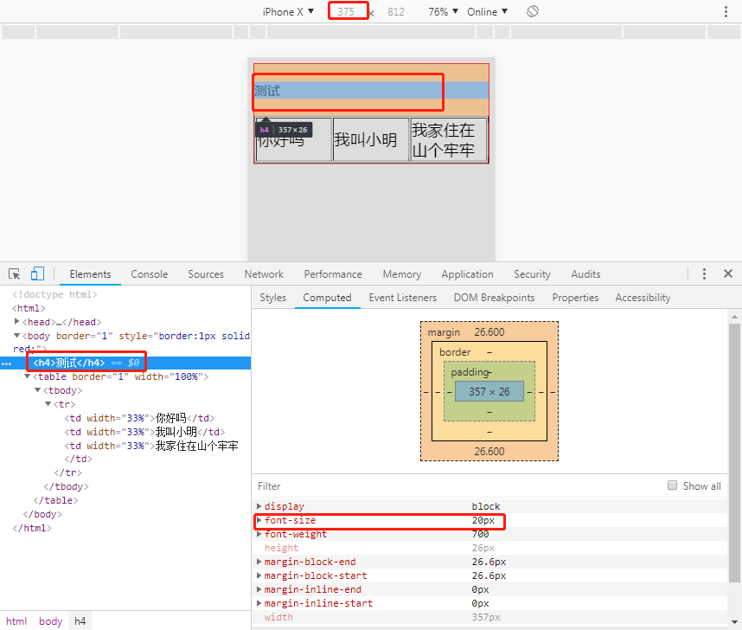The height and width of the screenshot is (630, 742).
Task: Click the rotate device orientation icon
Action: pyautogui.click(x=533, y=11)
